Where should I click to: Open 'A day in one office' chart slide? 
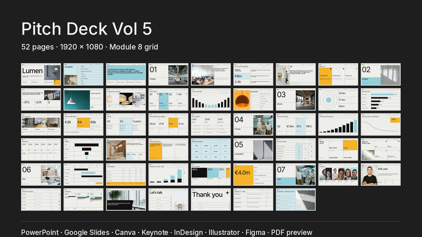(211, 99)
